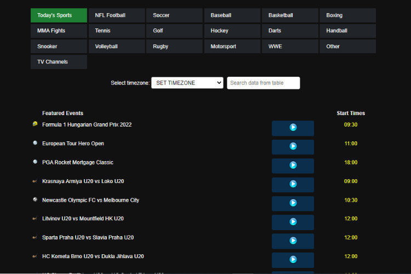This screenshot has width=411, height=274.
Task: Click Formula 1 Hungarian Grand Prix 2022 title
Action: click(x=87, y=124)
